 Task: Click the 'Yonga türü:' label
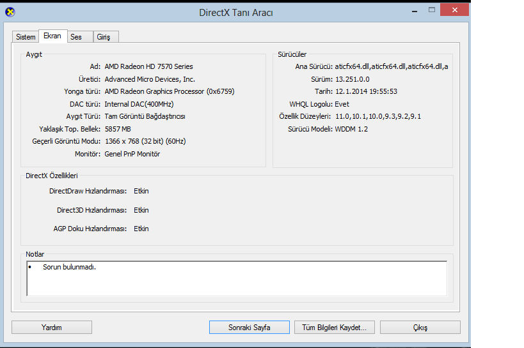82,91
